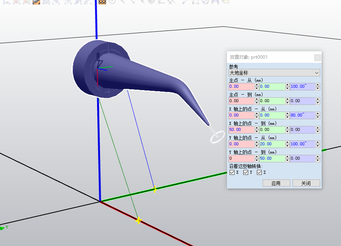The height and width of the screenshot is (246, 341).
Task: Increase 主点 - 从 Y value with up arrow
Action: [x=288, y=85]
